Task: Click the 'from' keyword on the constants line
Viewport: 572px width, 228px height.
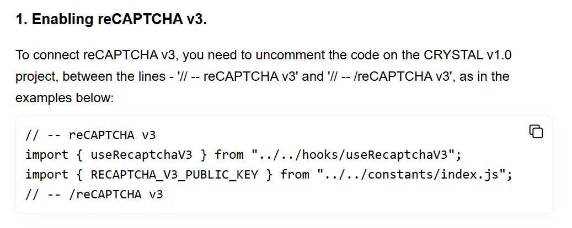Action: [x=295, y=175]
